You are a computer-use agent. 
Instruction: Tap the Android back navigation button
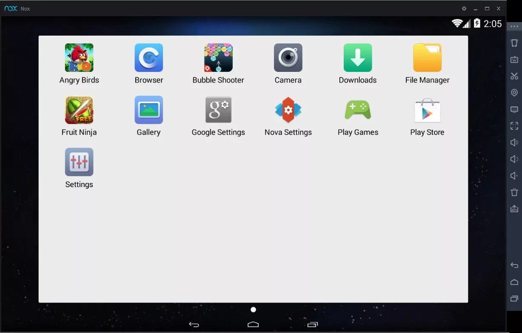point(194,324)
